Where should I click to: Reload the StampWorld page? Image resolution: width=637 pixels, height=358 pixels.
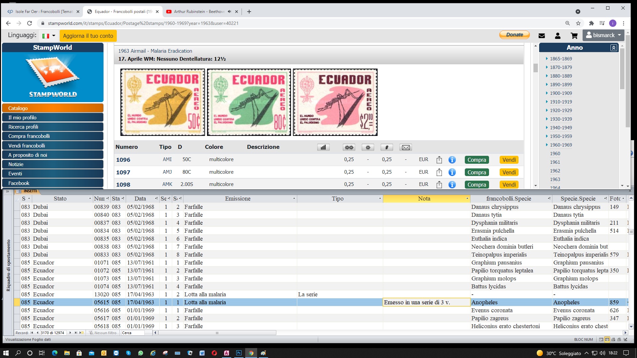click(30, 23)
